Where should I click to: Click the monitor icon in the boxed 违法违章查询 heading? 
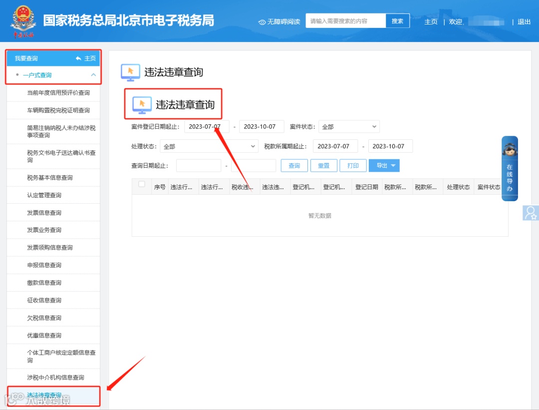(142, 105)
